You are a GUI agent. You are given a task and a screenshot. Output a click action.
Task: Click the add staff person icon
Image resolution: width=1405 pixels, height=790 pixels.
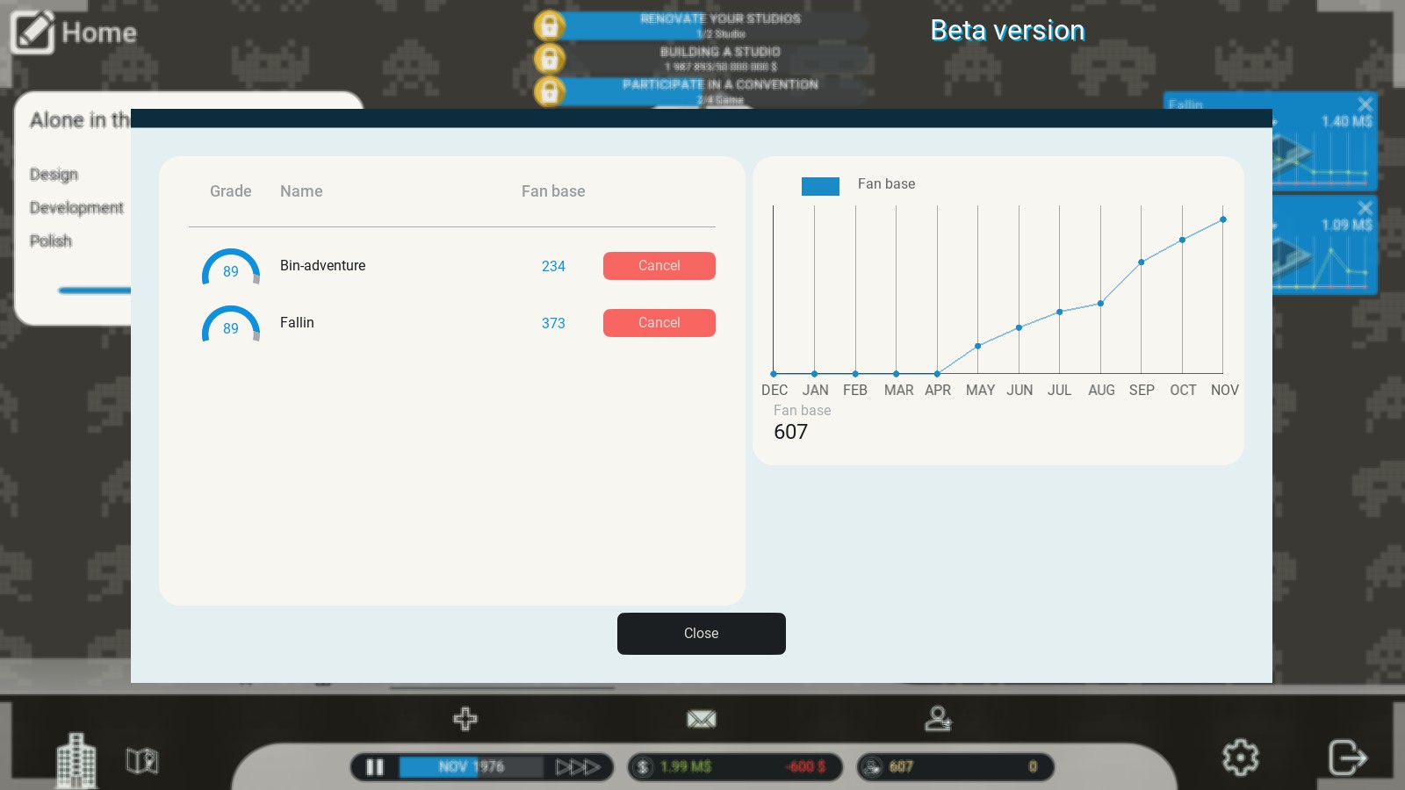(938, 719)
